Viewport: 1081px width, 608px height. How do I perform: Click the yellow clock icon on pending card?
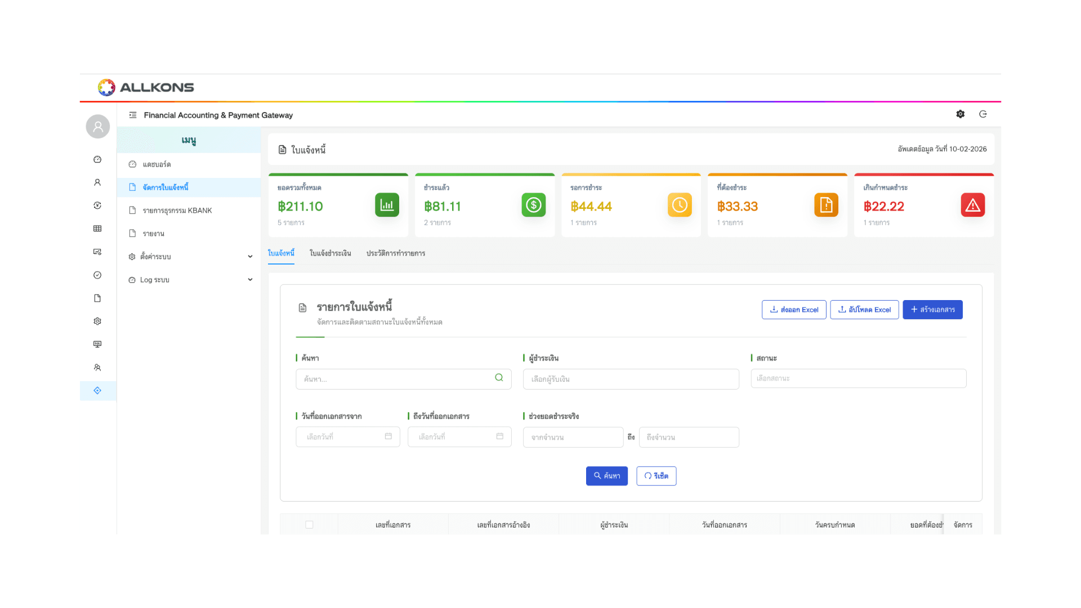tap(680, 205)
